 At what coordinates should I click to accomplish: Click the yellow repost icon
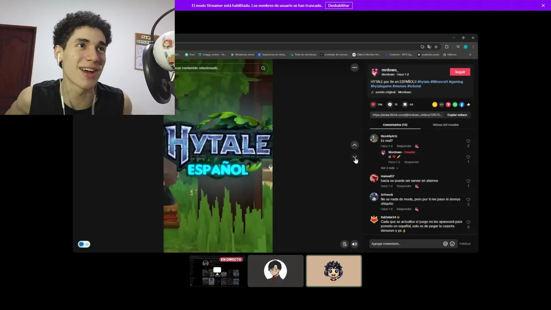(435, 105)
